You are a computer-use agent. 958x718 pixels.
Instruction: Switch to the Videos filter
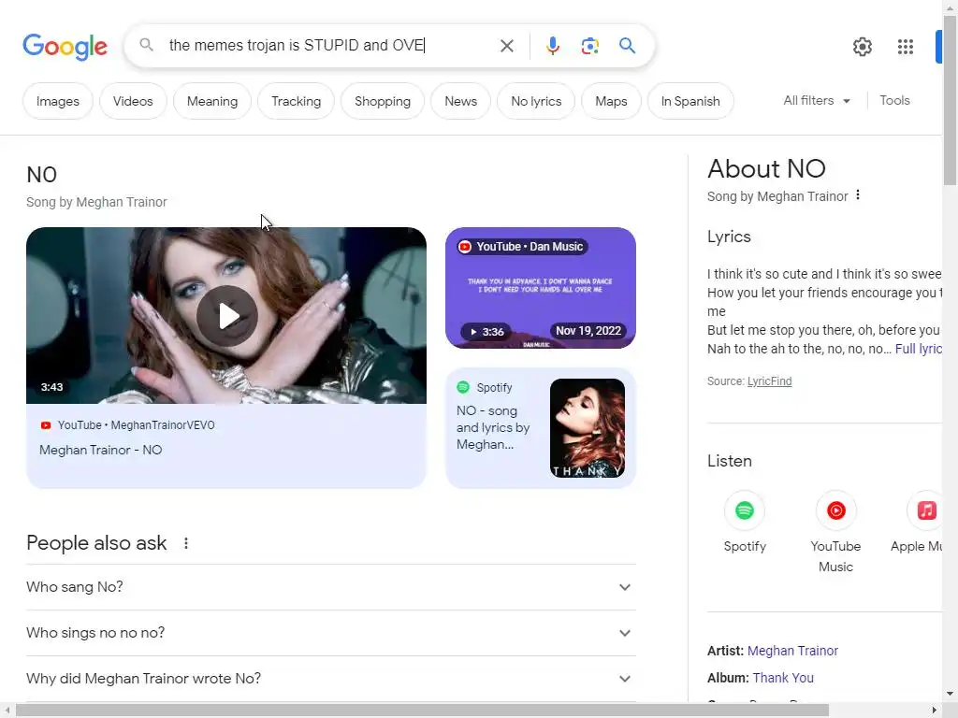(x=133, y=101)
